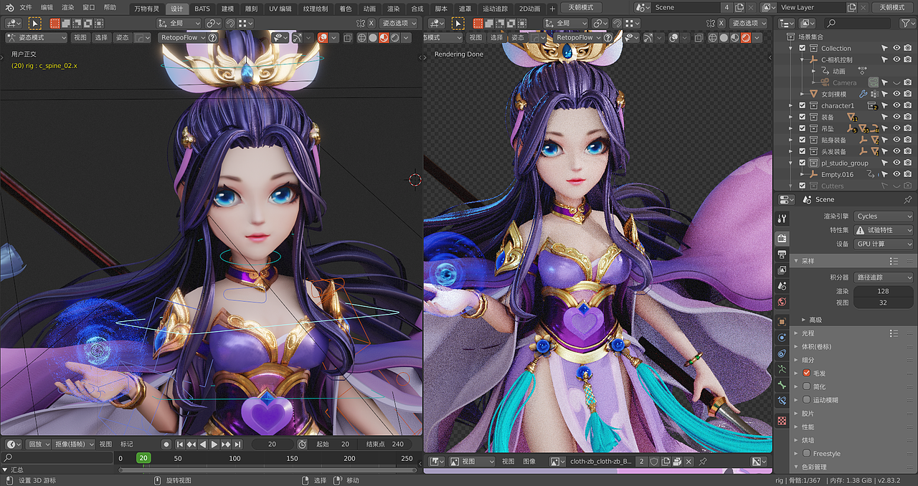
Task: Uncheck the character1 collection checkbox
Action: (802, 105)
